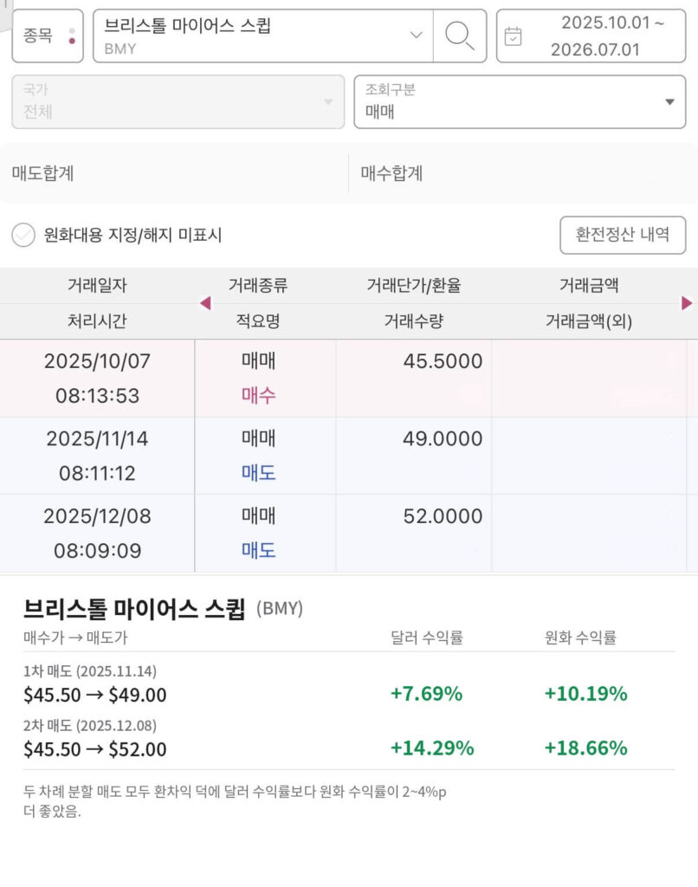
Task: Click the 적요명 column header
Action: pos(258,321)
